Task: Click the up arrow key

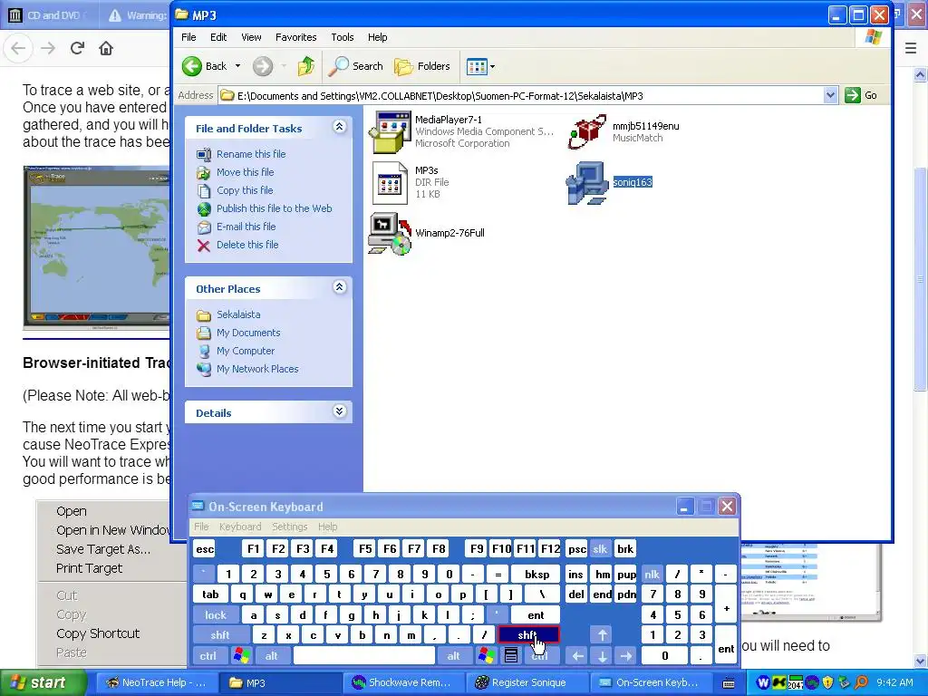Action: [x=602, y=635]
